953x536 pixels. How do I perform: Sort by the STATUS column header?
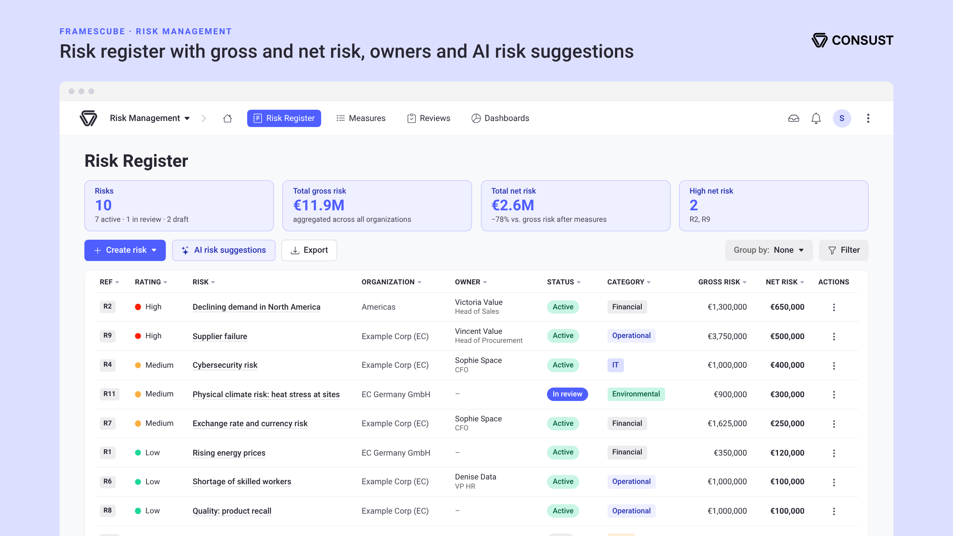[564, 282]
